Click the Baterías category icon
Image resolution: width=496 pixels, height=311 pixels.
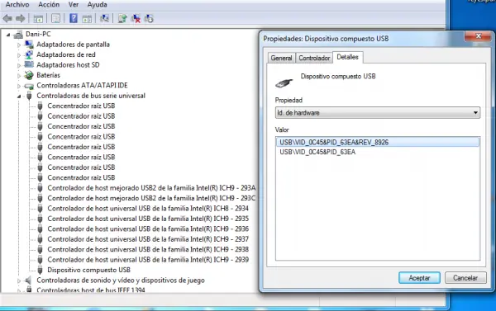click(29, 75)
